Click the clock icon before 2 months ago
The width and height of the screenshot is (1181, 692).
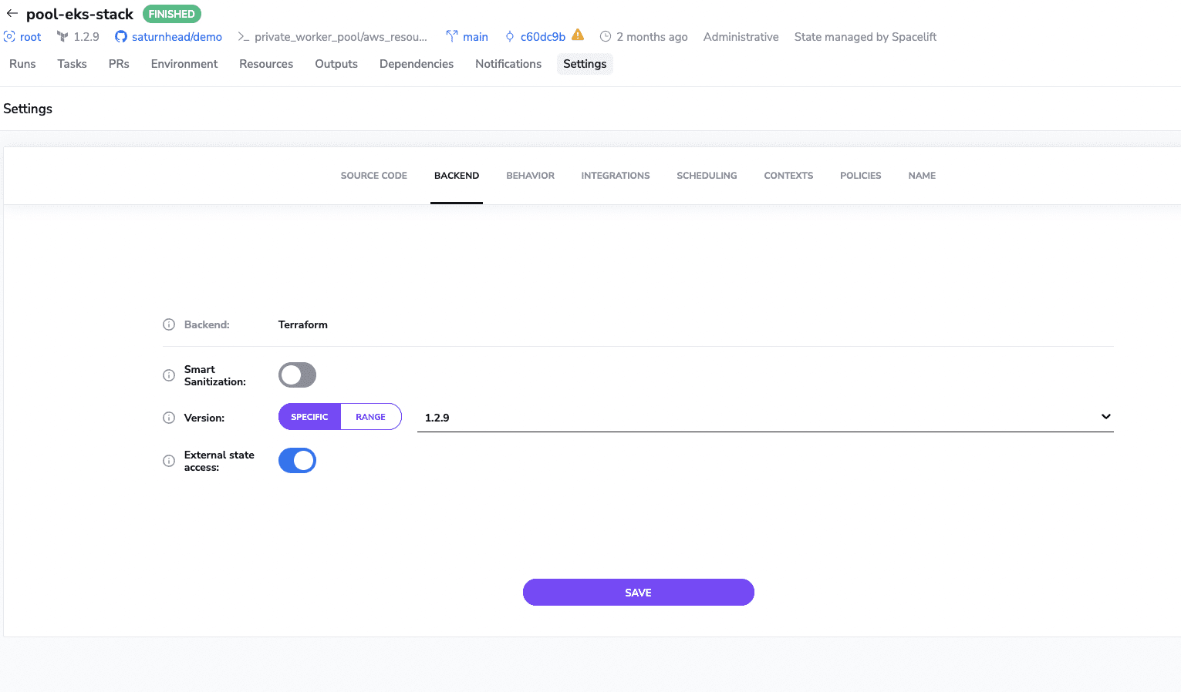coord(606,36)
